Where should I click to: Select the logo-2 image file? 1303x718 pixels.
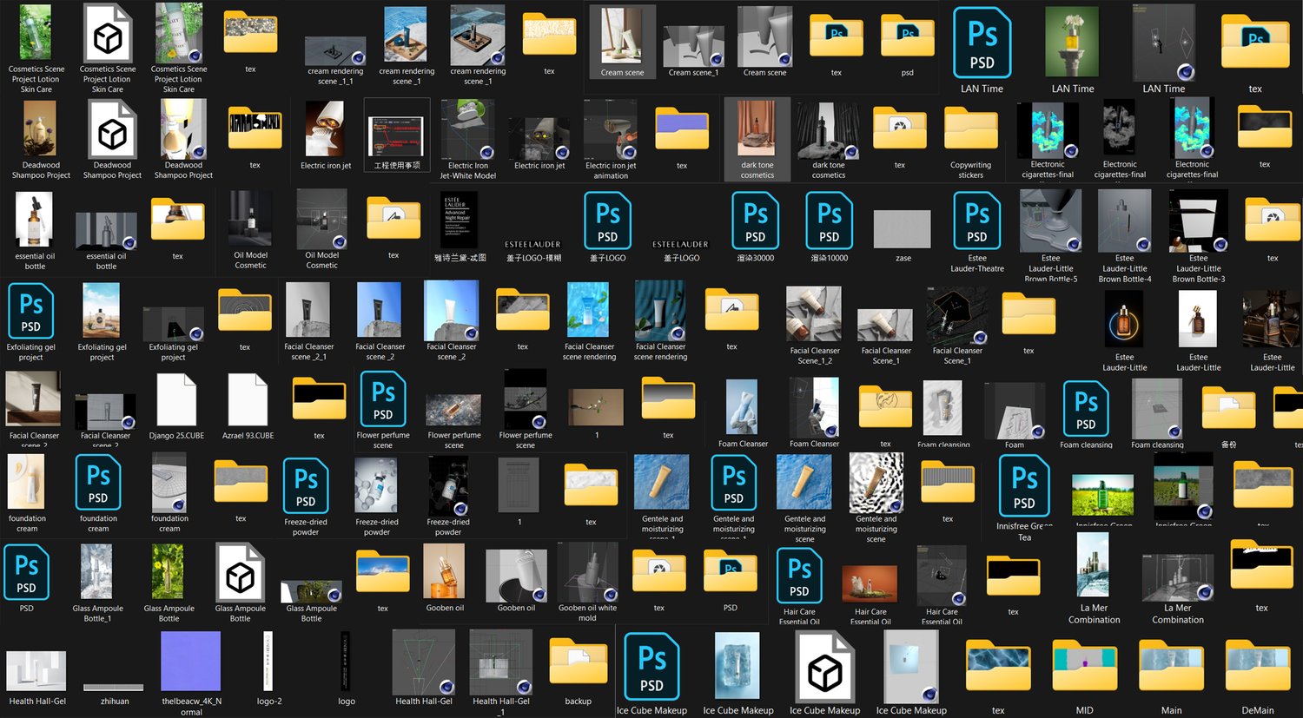(x=268, y=662)
